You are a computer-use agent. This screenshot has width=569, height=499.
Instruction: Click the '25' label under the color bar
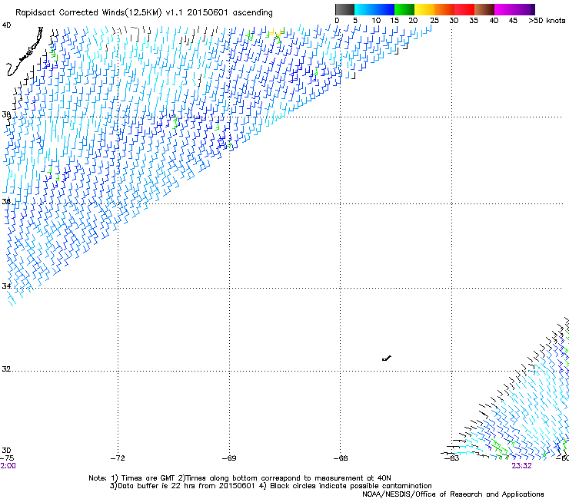(x=434, y=21)
